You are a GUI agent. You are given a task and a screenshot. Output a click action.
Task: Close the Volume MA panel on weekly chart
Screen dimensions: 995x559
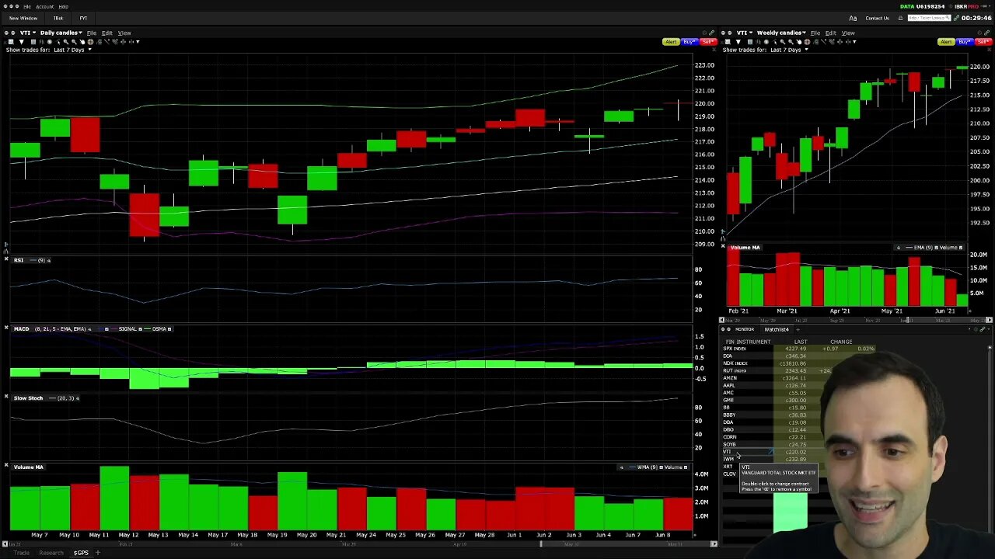pos(723,246)
